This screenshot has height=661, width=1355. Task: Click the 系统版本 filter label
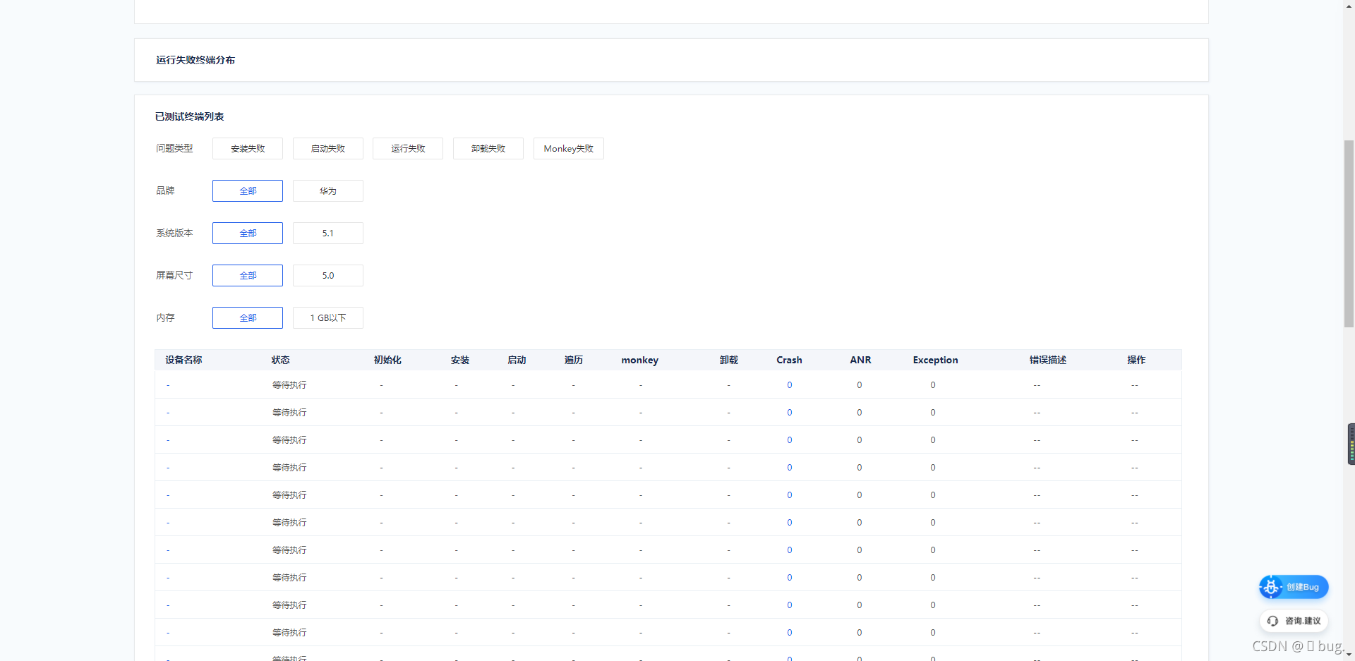point(174,233)
